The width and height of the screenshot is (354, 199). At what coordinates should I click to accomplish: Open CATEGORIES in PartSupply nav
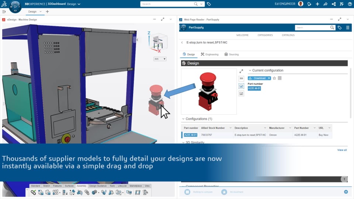point(265,35)
